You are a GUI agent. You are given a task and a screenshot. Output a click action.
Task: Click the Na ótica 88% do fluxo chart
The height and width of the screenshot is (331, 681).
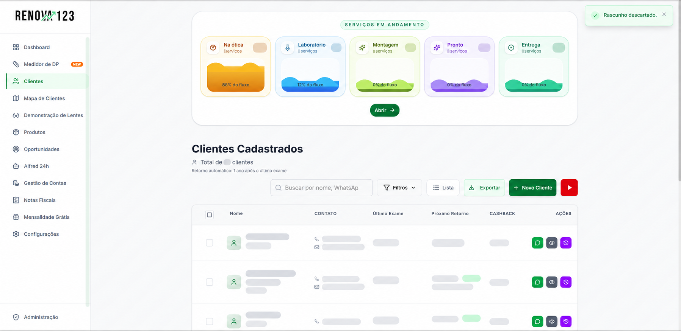(236, 77)
